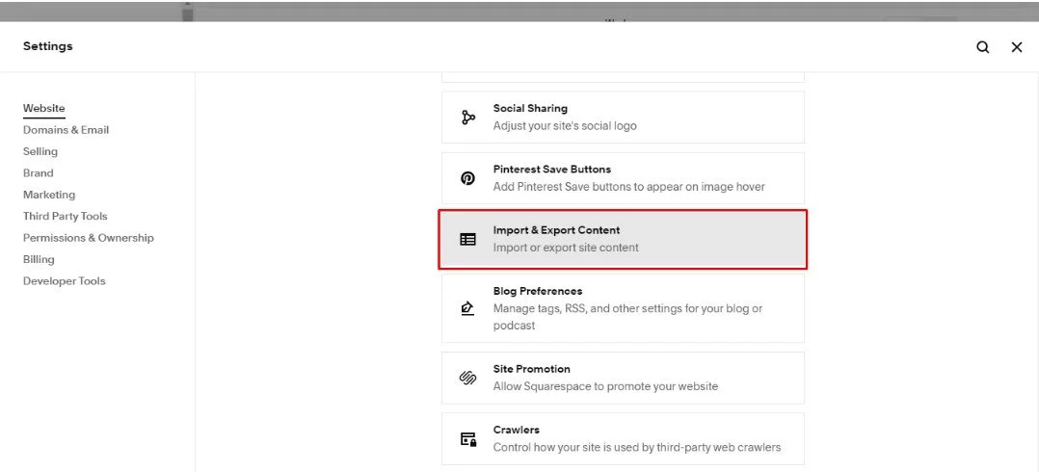This screenshot has width=1039, height=472.
Task: Close the Settings panel with X
Action: pos(1017,47)
